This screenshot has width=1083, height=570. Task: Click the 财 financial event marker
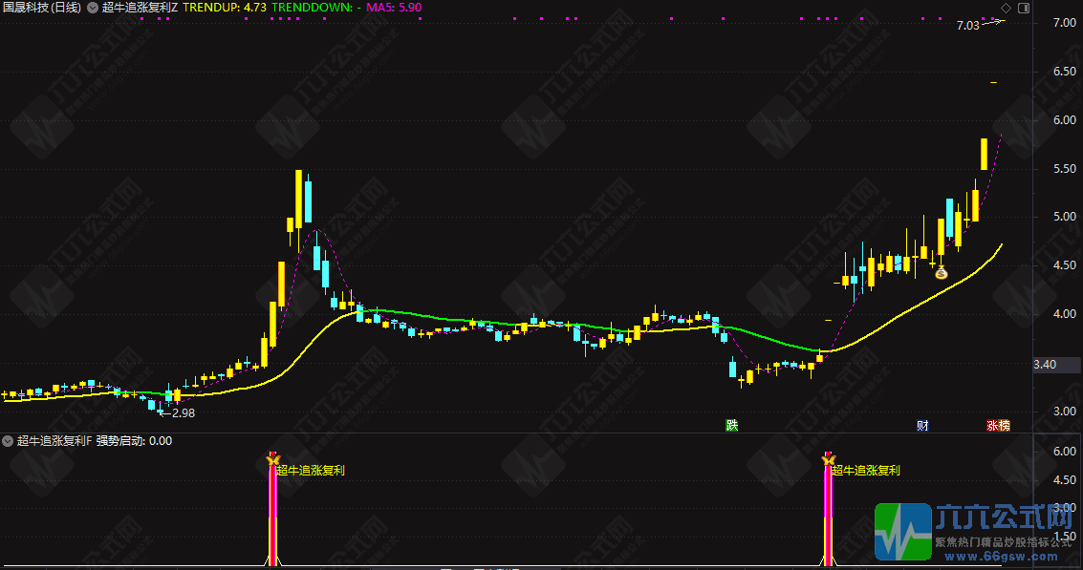[922, 425]
